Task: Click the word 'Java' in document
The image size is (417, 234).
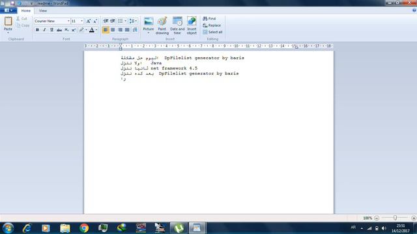Action: pos(156,63)
